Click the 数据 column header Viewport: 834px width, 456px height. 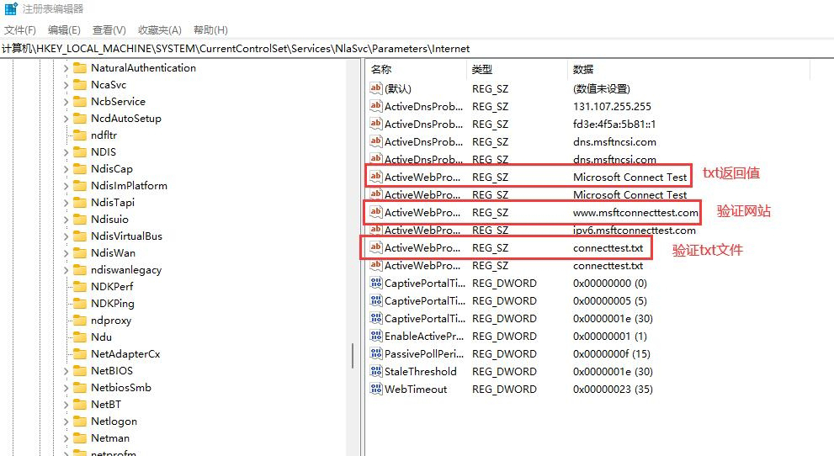(582, 69)
